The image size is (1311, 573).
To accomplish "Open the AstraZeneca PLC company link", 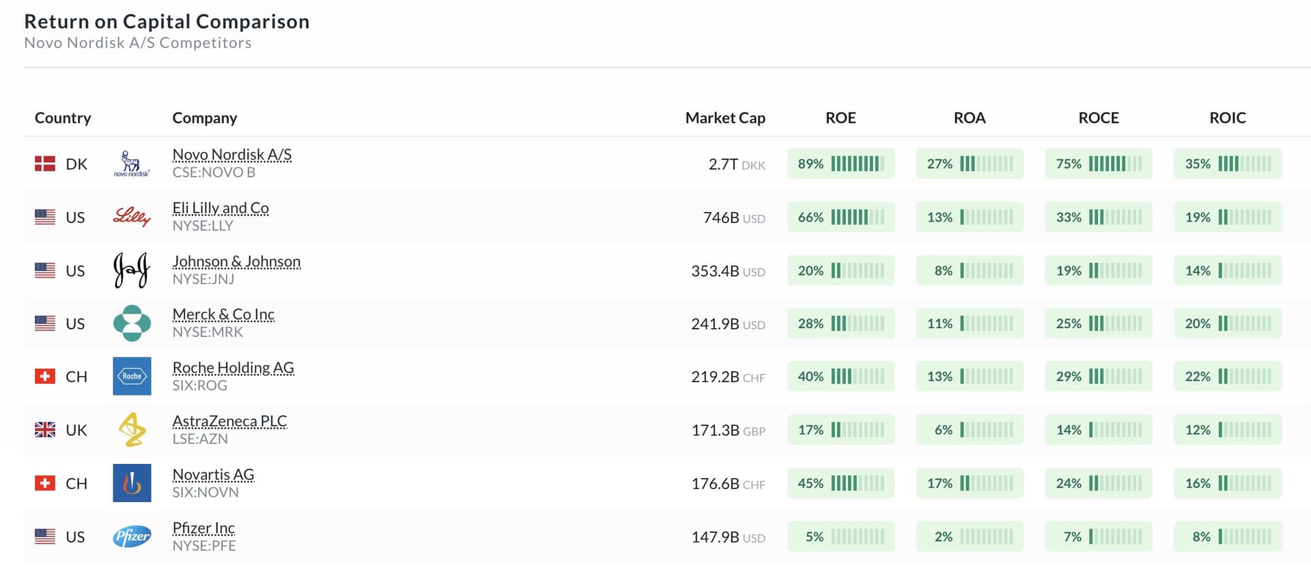I will click(229, 421).
